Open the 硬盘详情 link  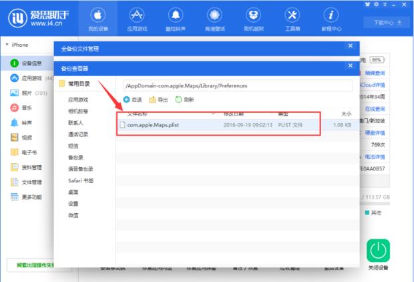(x=375, y=133)
